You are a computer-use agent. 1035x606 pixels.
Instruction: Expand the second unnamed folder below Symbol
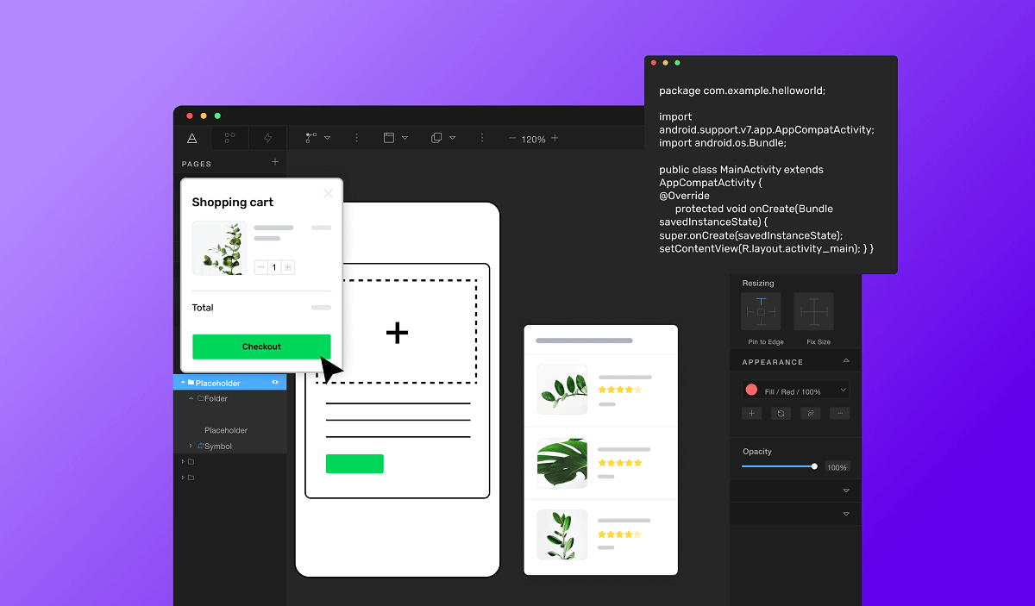(183, 477)
